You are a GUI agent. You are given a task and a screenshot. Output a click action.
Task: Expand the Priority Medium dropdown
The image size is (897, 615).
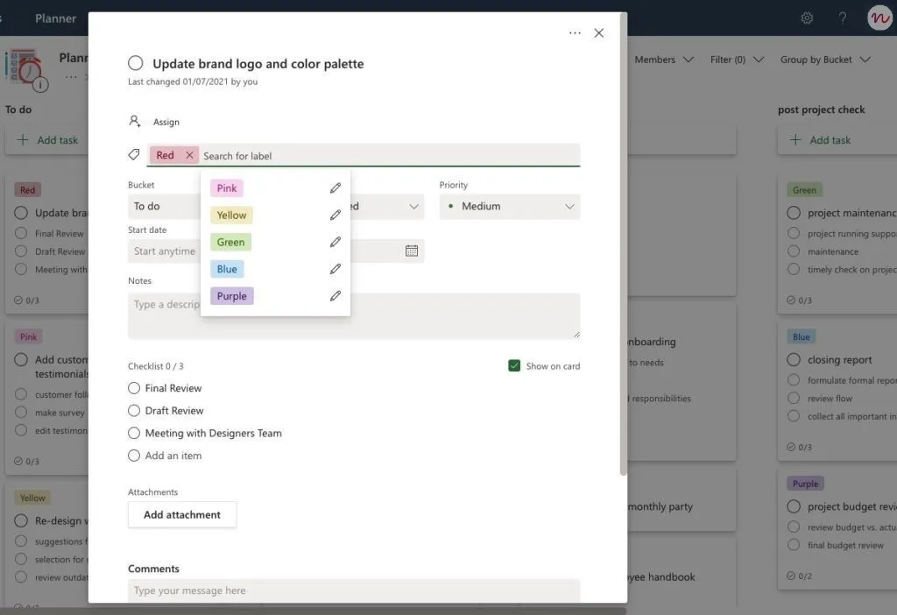(510, 207)
